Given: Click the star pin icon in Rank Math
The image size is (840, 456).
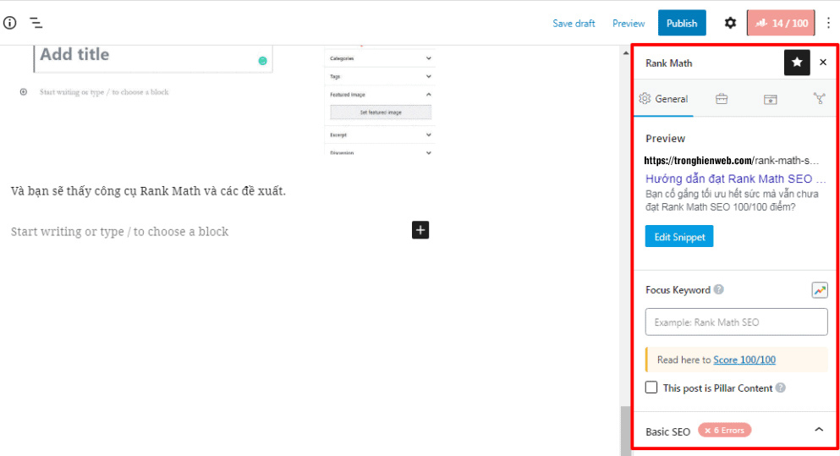Looking at the screenshot, I should (797, 63).
